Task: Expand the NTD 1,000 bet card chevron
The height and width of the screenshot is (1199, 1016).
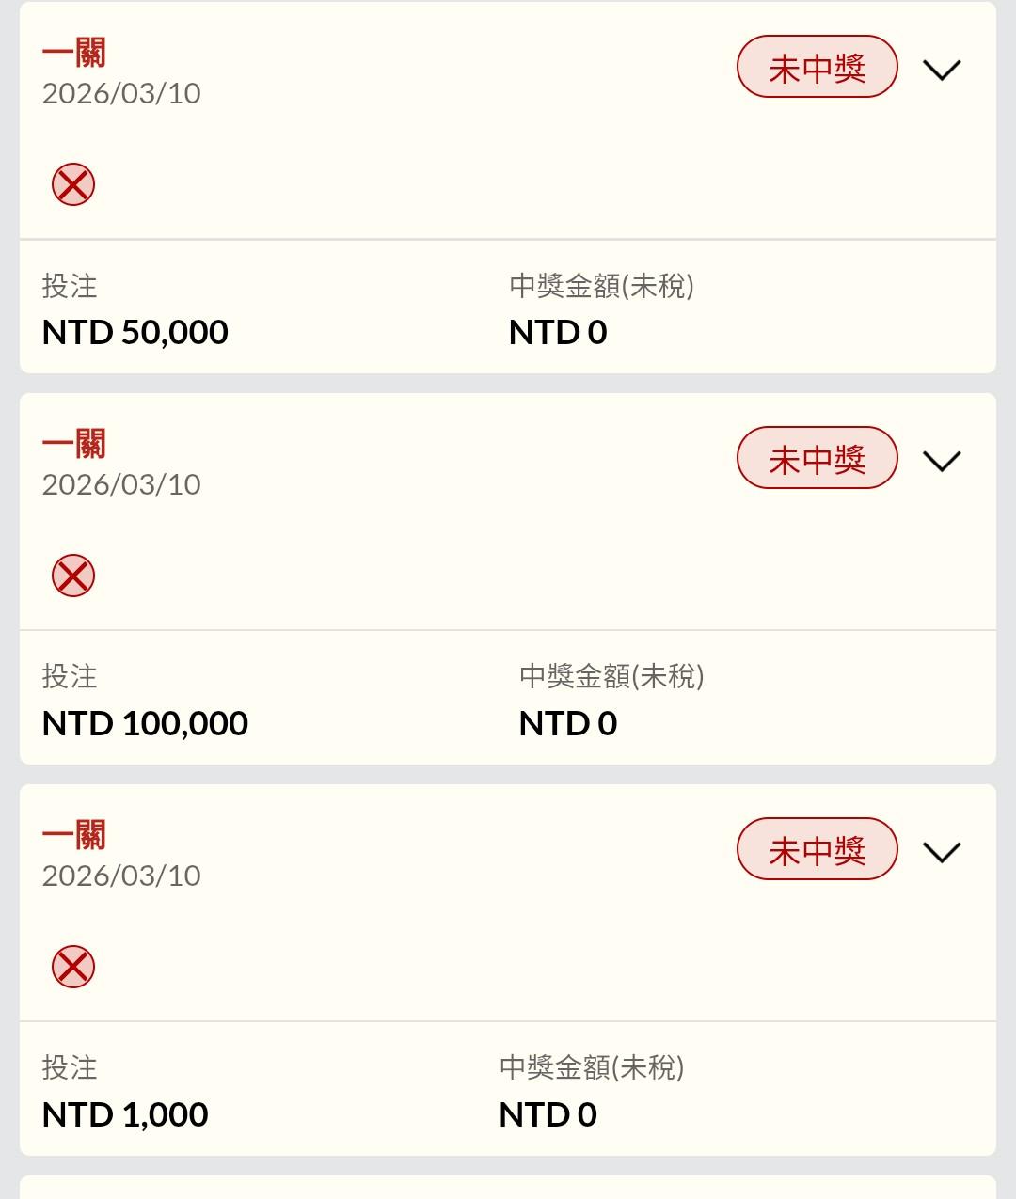Action: click(x=942, y=852)
